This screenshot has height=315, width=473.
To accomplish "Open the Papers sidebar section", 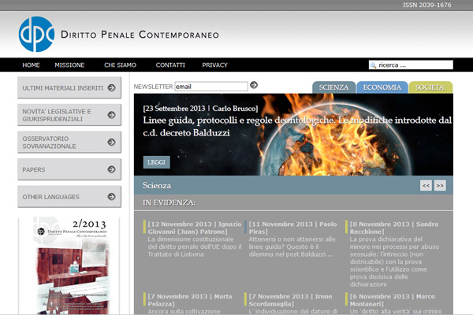I will (69, 169).
